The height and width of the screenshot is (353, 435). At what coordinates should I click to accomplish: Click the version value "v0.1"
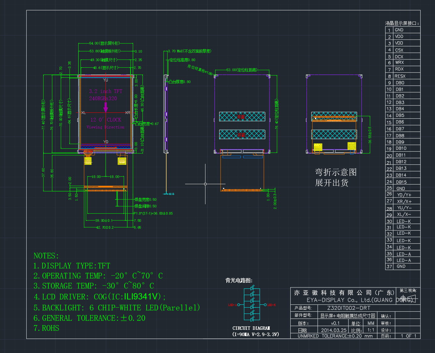[x=335, y=323]
